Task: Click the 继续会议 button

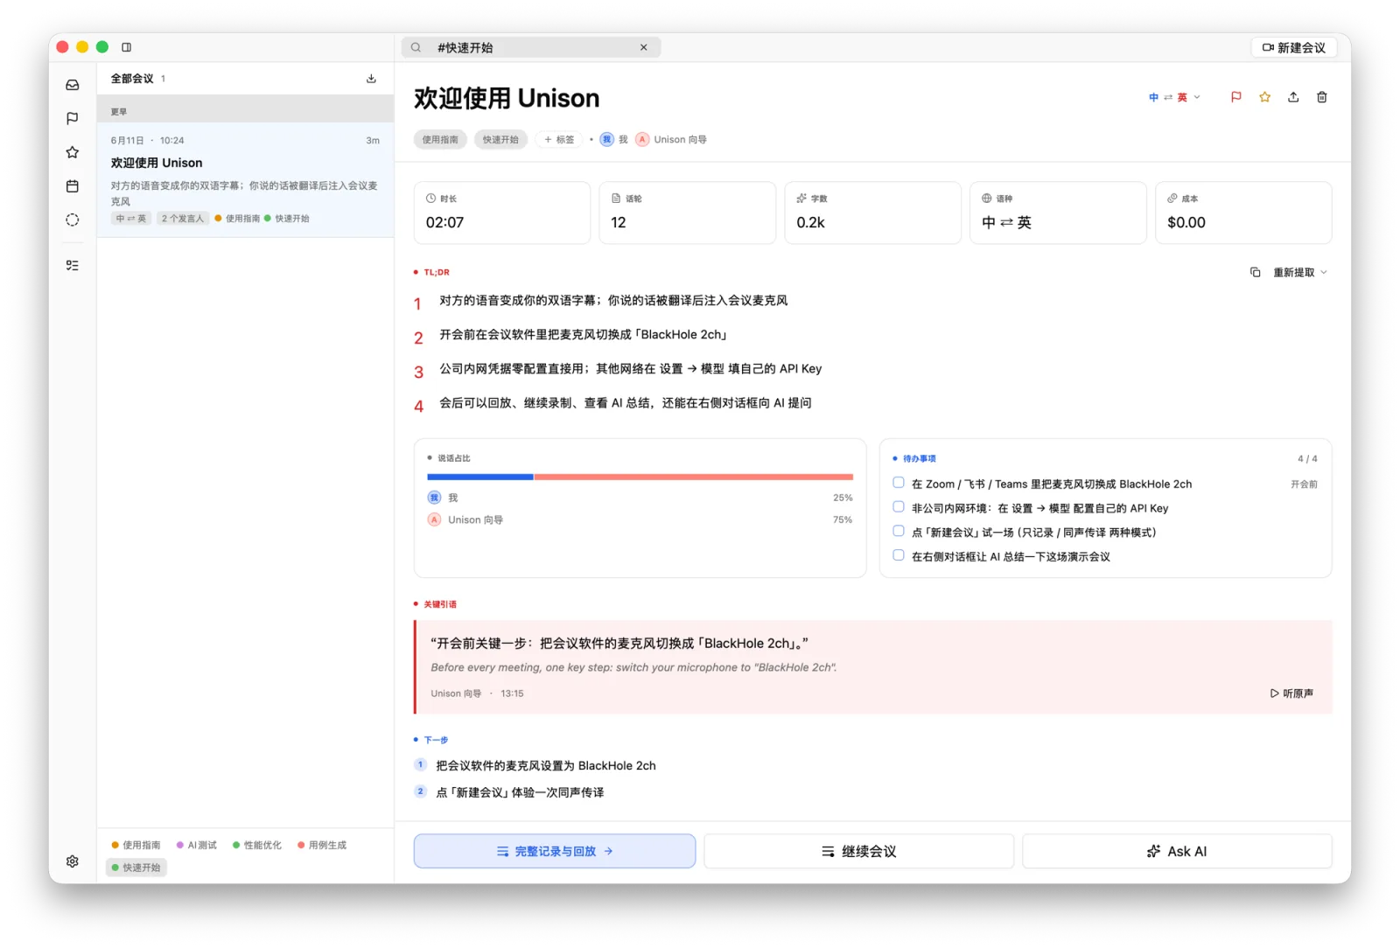Action: click(x=859, y=851)
